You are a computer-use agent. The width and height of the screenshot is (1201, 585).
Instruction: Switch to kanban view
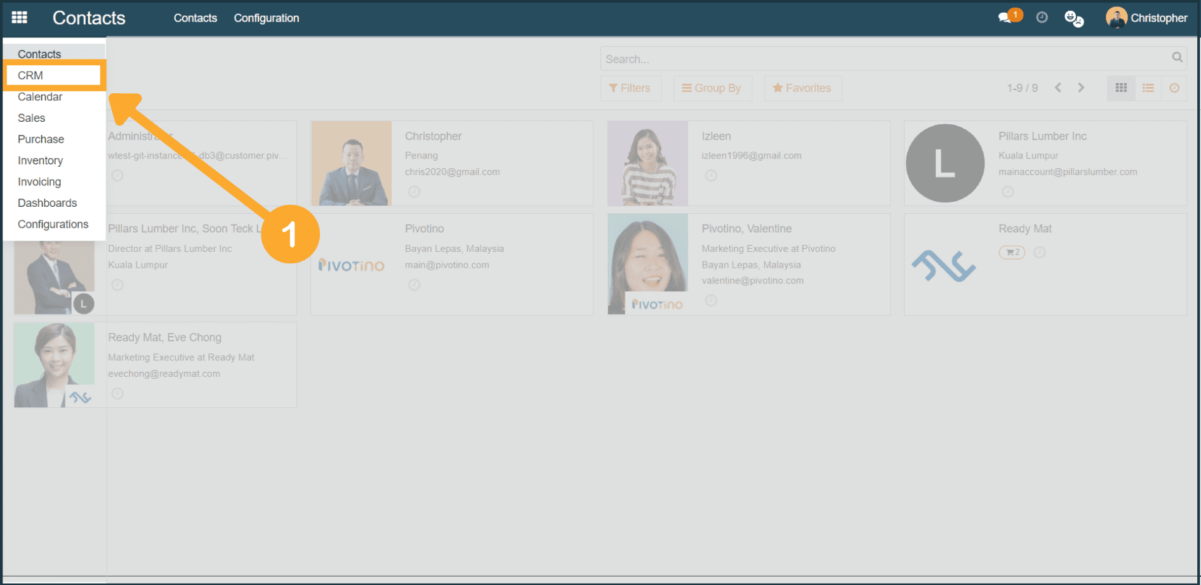[x=1121, y=88]
